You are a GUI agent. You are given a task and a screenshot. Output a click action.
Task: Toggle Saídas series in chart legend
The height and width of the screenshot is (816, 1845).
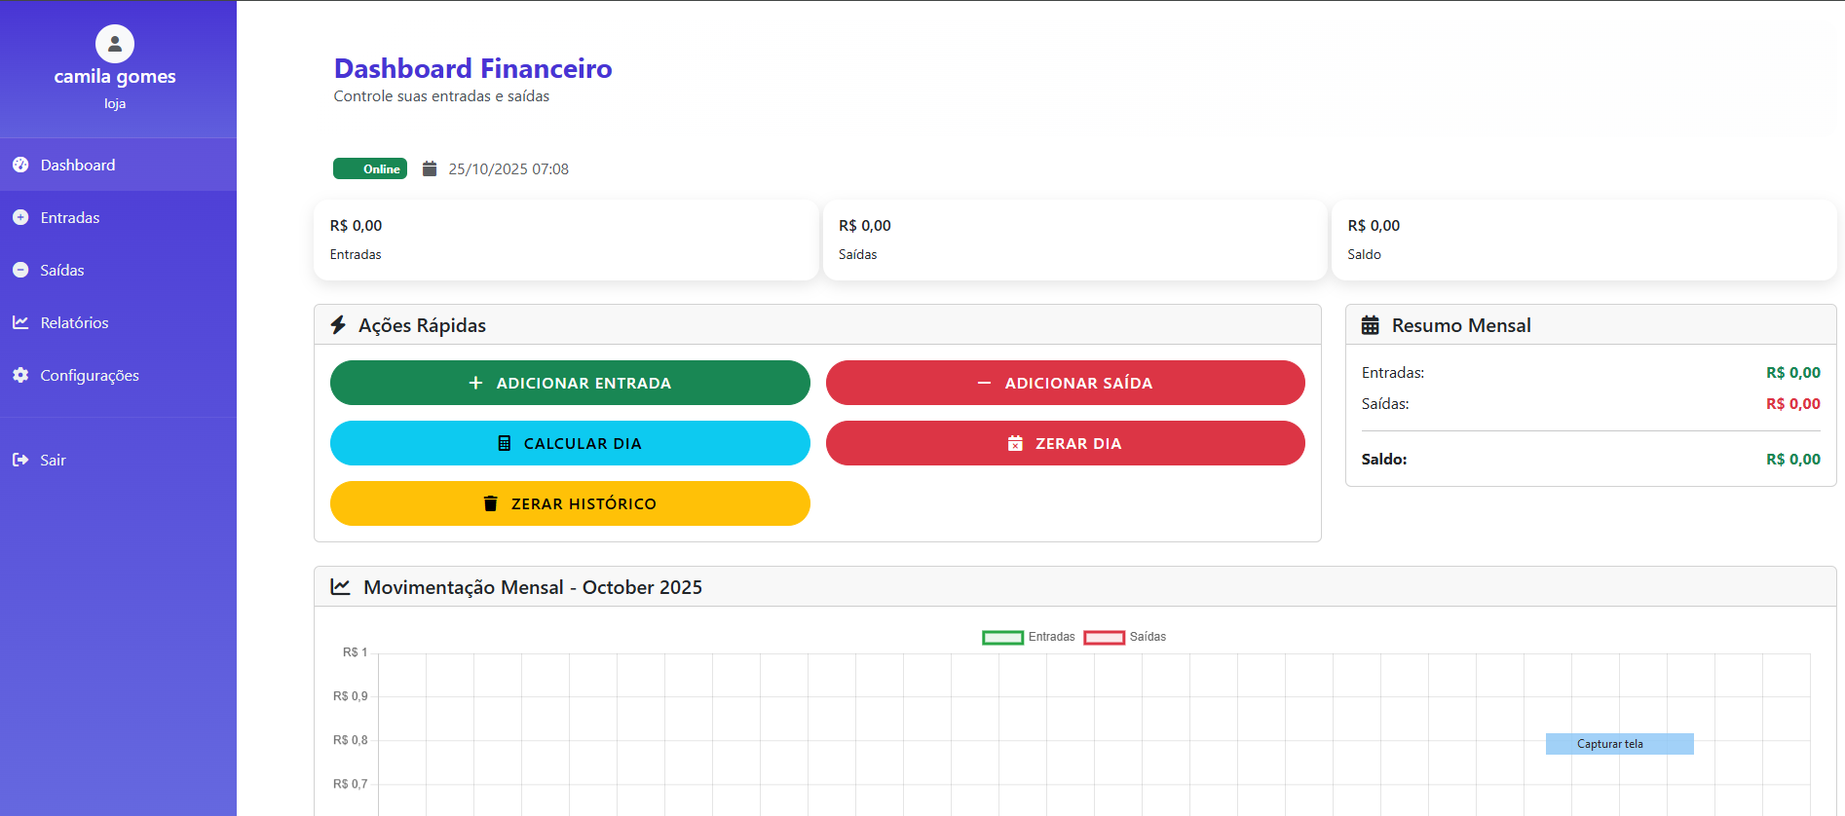(1125, 637)
